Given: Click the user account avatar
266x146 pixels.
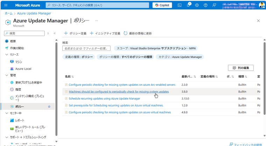Looking at the screenshot, I should (x=262, y=5).
